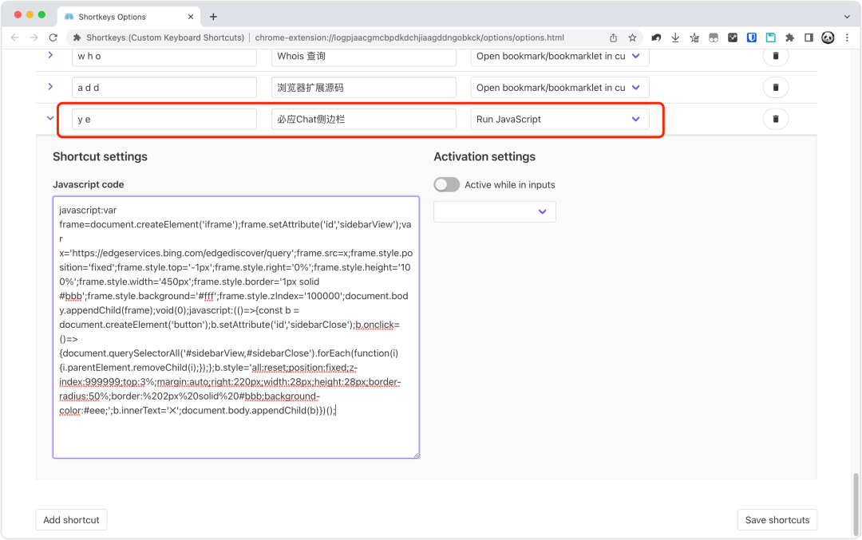Open behavior dropdown for 'a d d' row

click(560, 88)
